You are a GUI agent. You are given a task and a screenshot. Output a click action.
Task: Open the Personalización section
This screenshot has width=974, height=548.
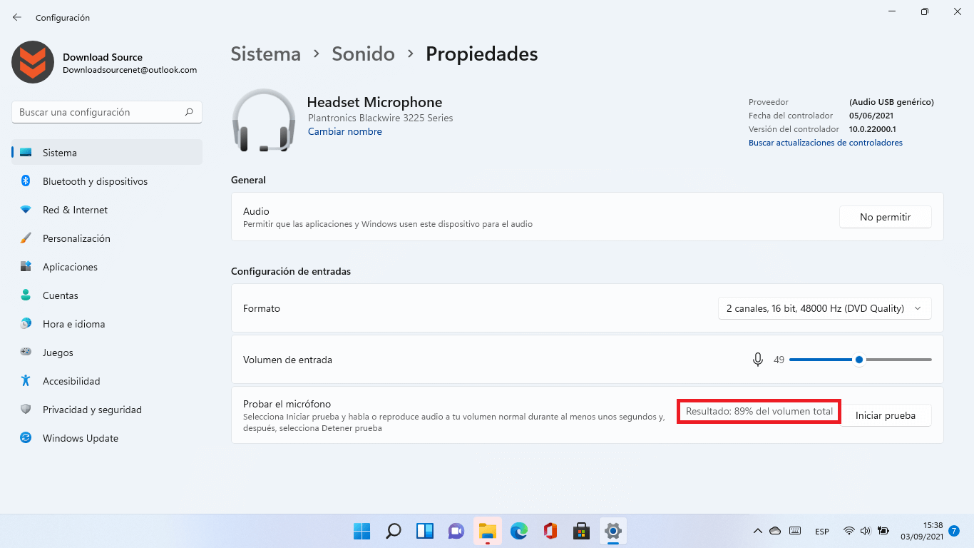tap(107, 238)
